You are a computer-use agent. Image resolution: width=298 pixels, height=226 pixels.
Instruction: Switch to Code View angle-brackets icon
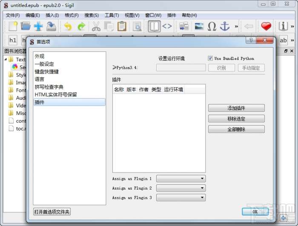pyautogui.click(x=167, y=26)
